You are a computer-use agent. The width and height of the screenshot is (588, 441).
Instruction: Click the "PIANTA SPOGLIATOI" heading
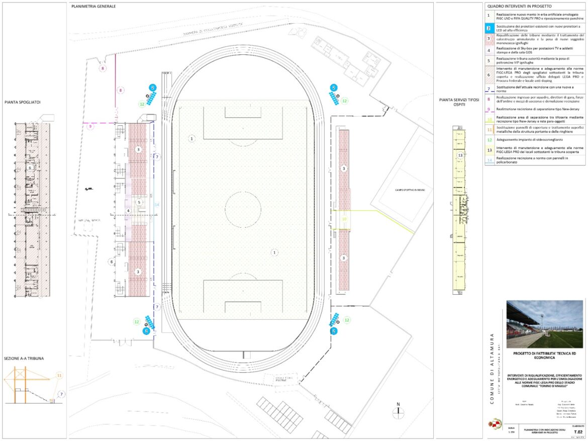[22, 102]
